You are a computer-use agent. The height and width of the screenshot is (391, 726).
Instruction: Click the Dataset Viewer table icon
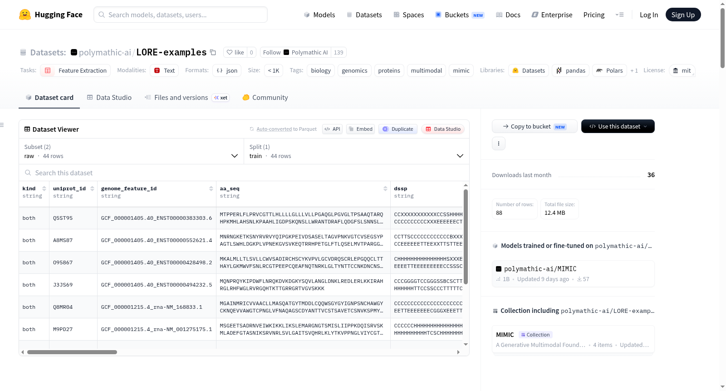[27, 129]
